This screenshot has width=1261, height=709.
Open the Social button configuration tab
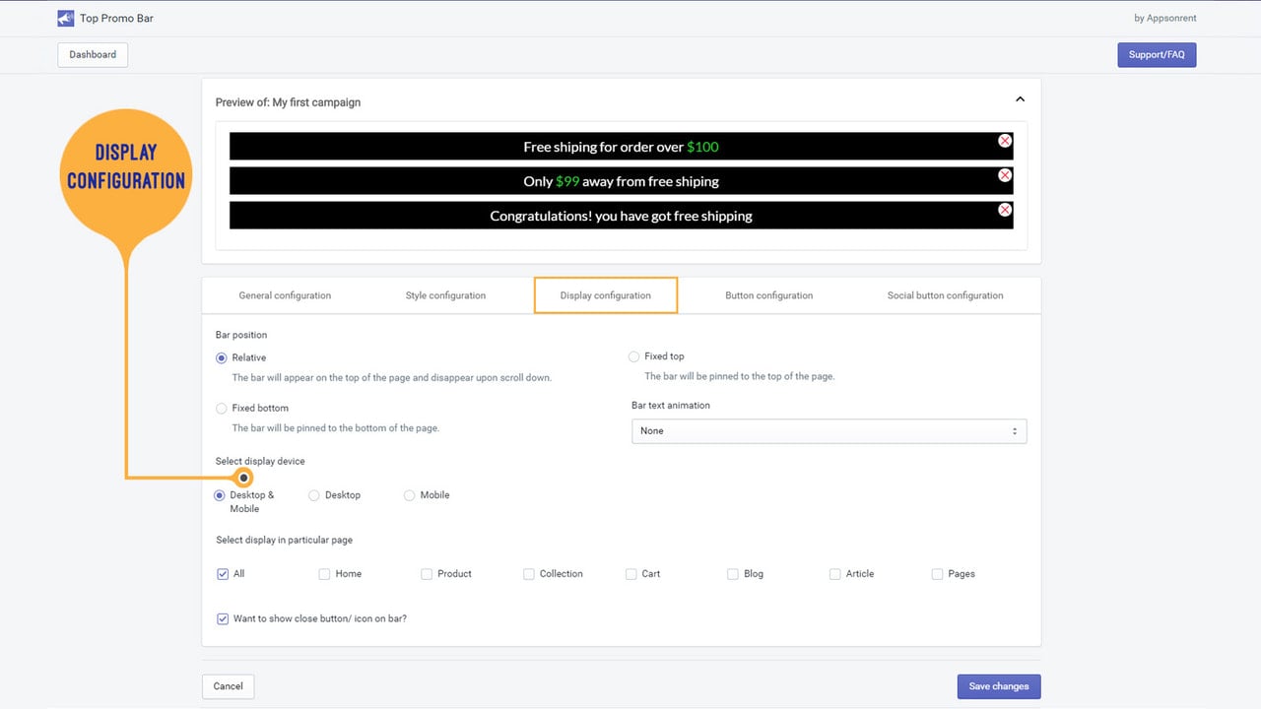click(x=945, y=295)
